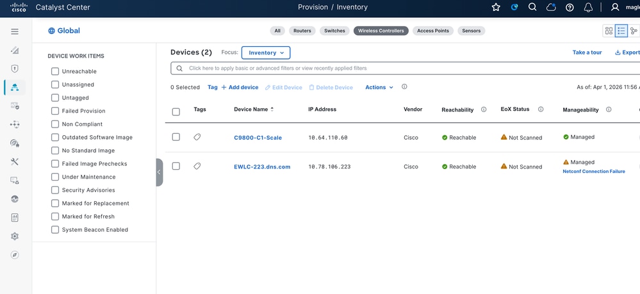Click the tag icon for C9800-C1-Scale
Screen dimensions: 640x294
(x=197, y=137)
